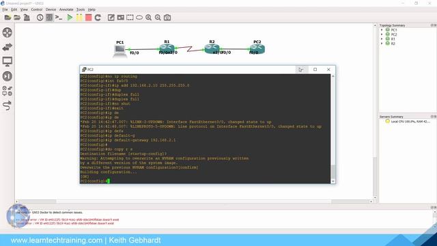The height and width of the screenshot is (246, 437).
Task: Toggle show interface labels toolbar button
Action: [x=49, y=18]
